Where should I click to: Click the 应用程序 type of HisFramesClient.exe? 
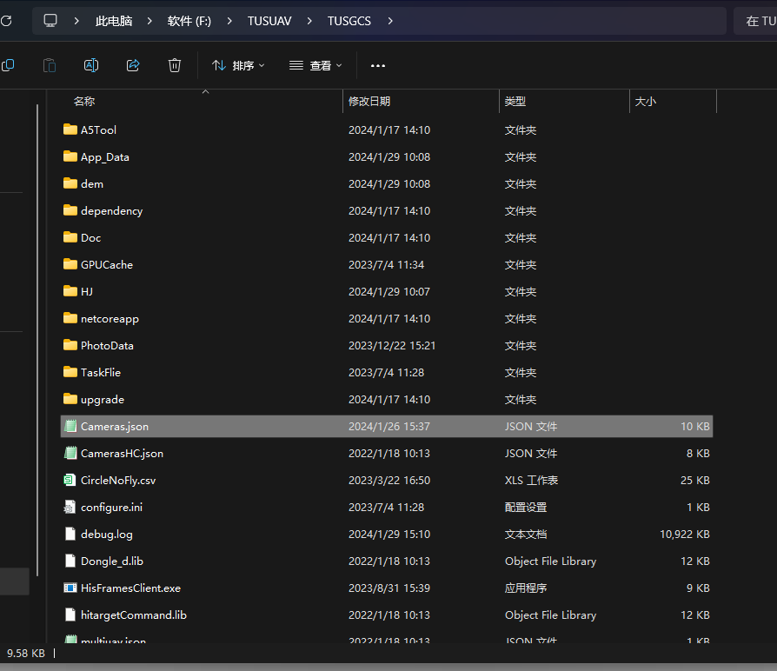[526, 588]
